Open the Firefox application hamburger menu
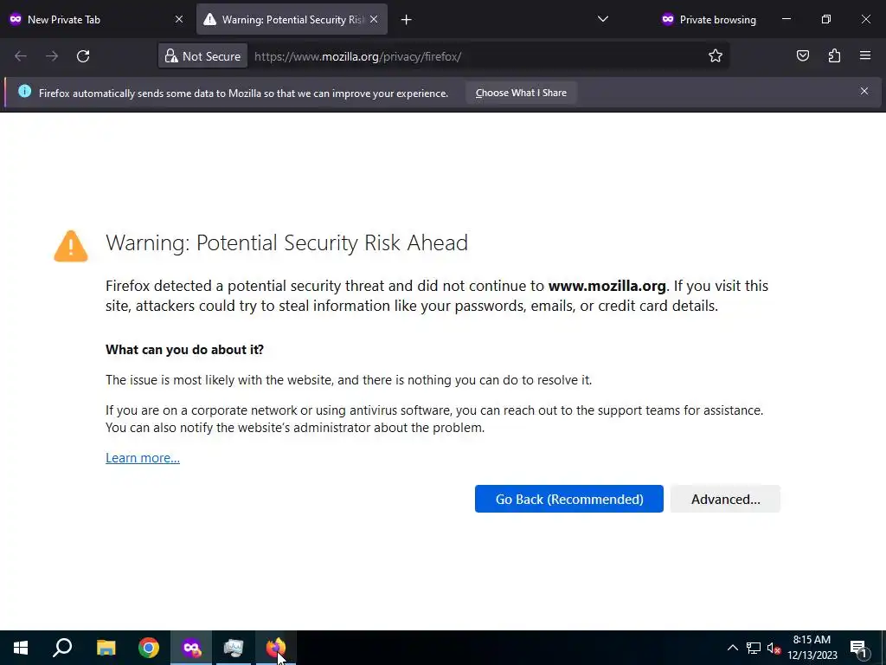Viewport: 886px width, 665px height. coord(865,55)
